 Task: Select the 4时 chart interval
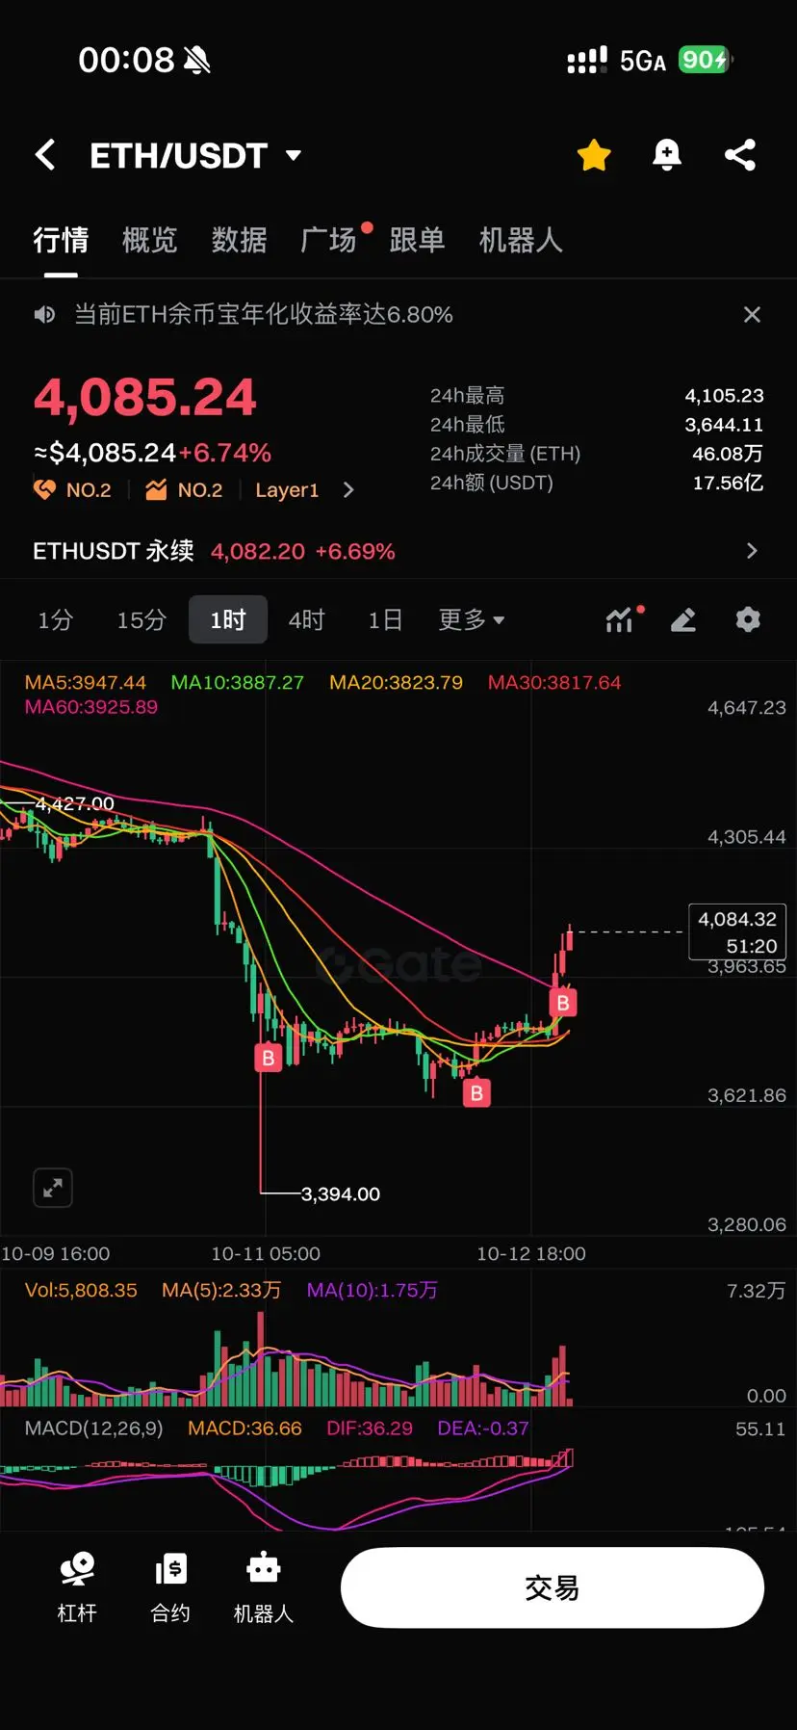coord(306,619)
